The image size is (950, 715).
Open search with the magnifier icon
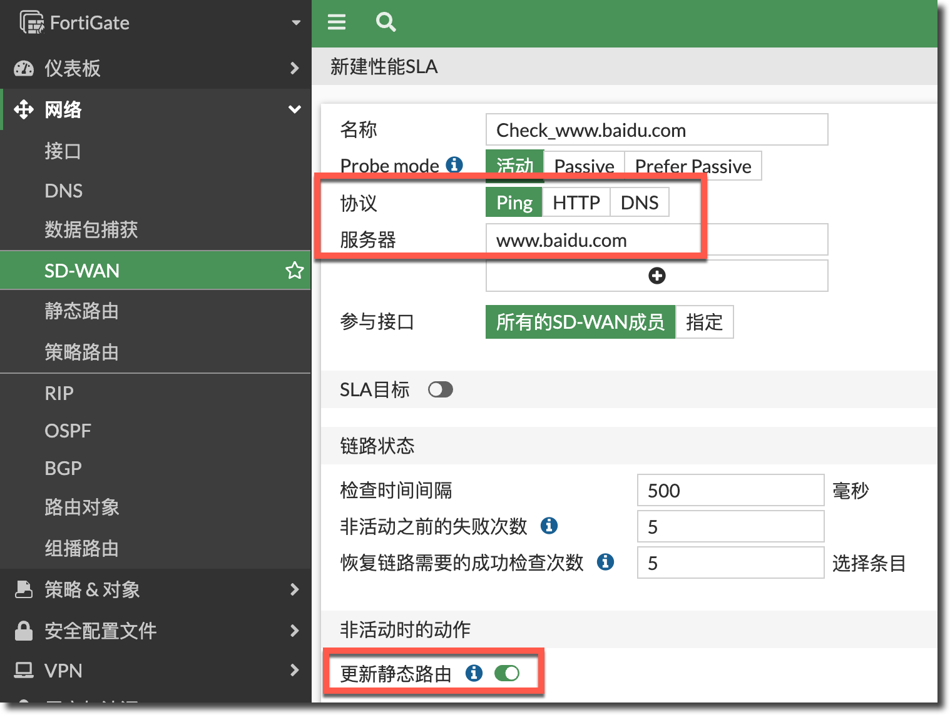[x=386, y=22]
